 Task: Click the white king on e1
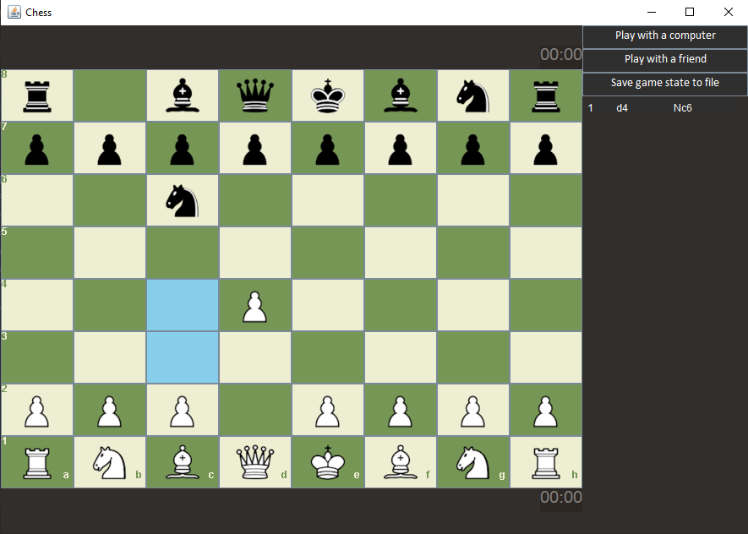coord(327,461)
